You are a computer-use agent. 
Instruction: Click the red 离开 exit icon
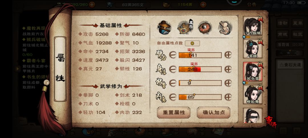pos(270,122)
